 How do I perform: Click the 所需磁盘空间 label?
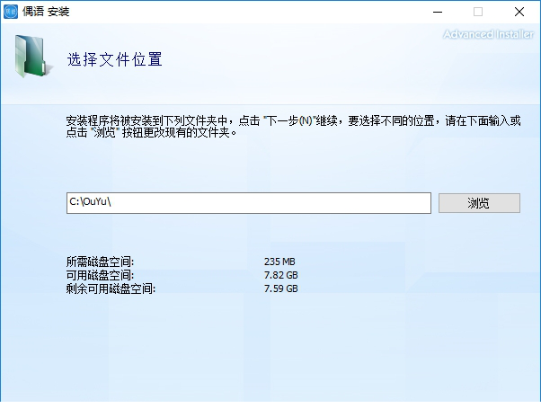tap(100, 262)
